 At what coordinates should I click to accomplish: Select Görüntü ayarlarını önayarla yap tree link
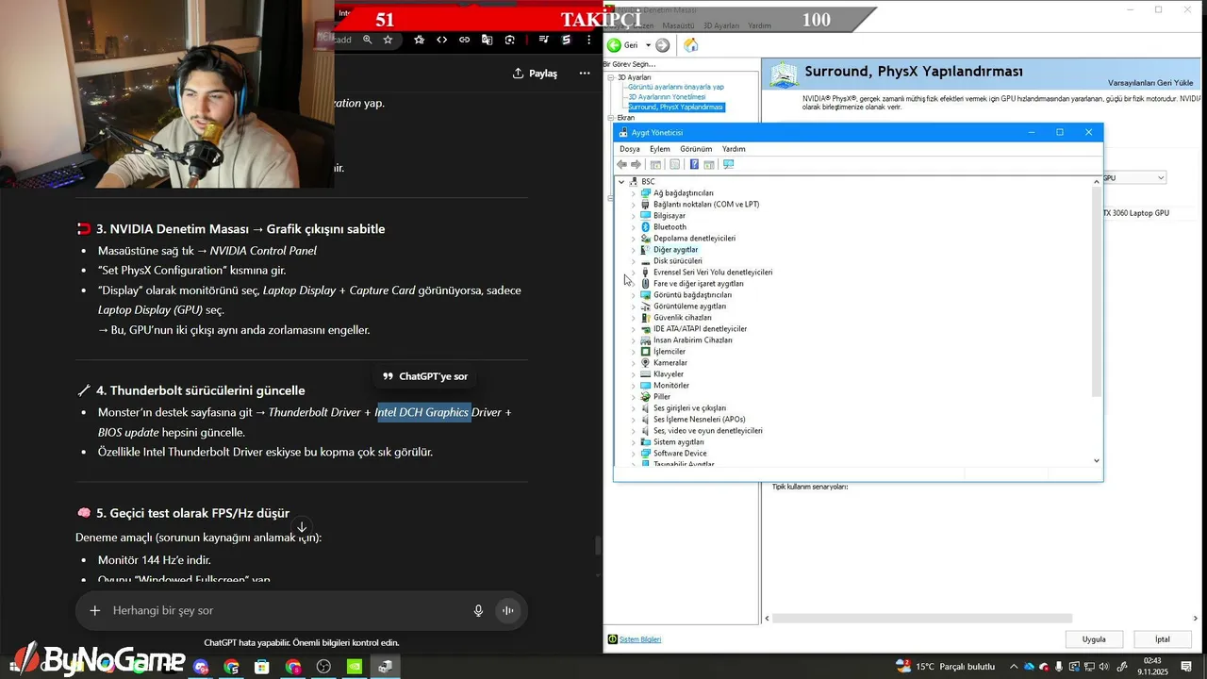click(676, 87)
